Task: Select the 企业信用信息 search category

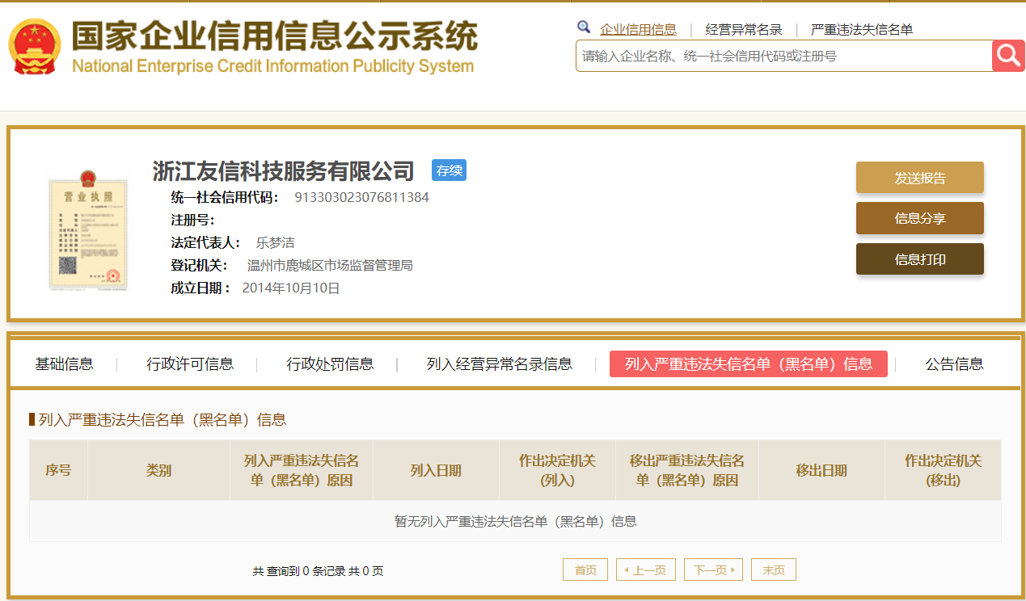Action: click(x=638, y=30)
